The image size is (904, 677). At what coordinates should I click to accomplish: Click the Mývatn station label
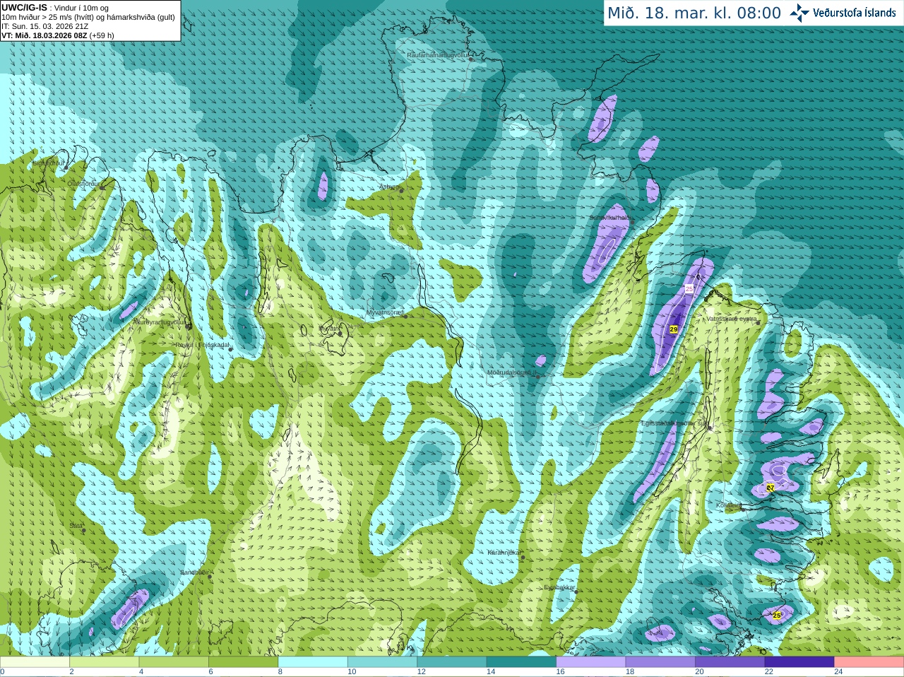[329, 329]
